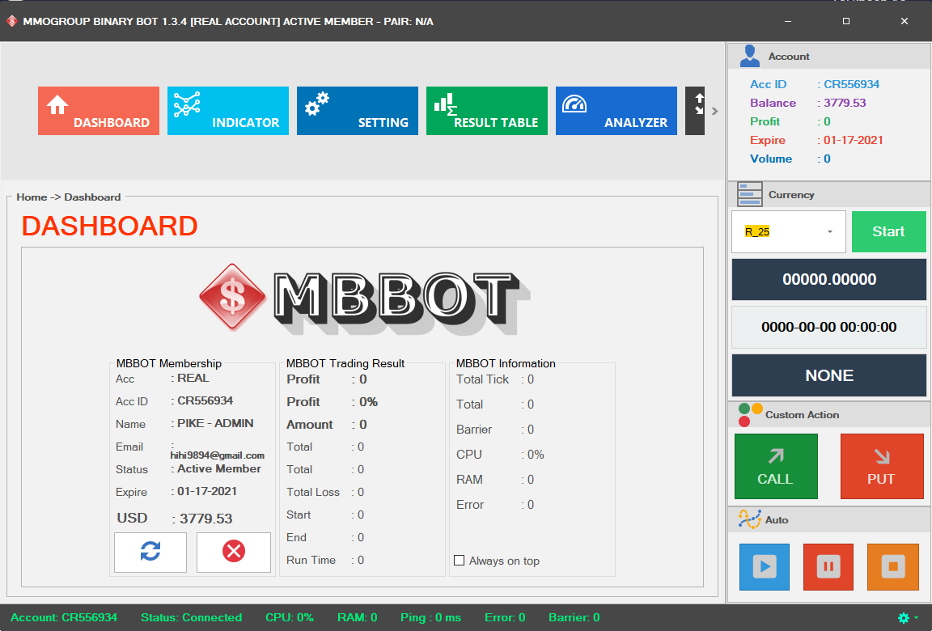
Task: Click the red PUT arrow button
Action: 881,466
